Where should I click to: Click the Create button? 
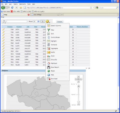[60, 22]
